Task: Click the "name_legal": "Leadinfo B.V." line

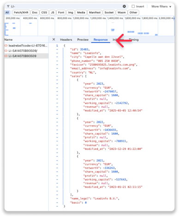Action: tap(95, 198)
